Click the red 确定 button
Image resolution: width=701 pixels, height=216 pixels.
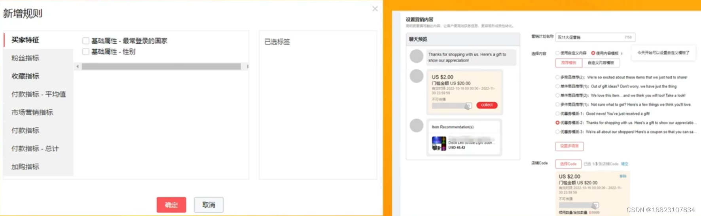click(171, 205)
